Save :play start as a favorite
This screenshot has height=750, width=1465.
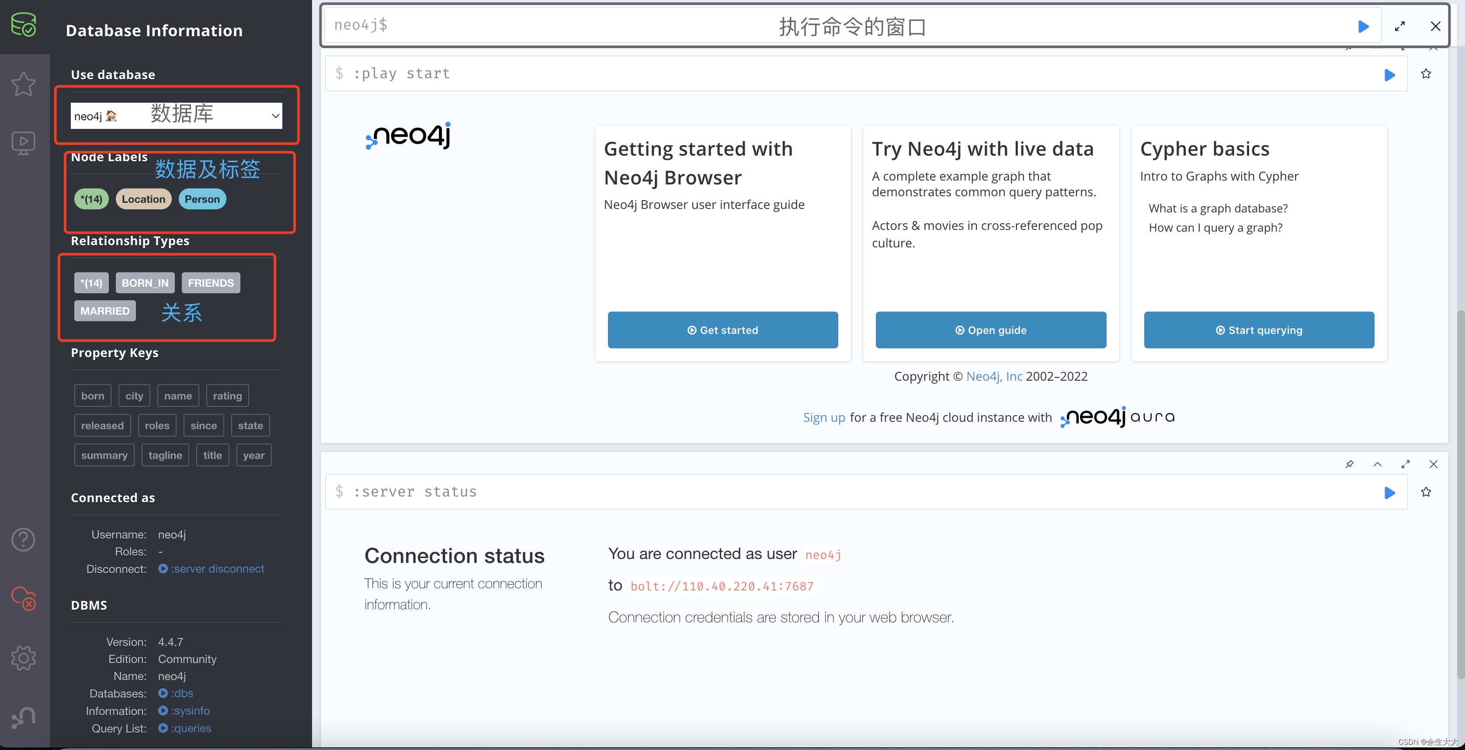[1427, 74]
